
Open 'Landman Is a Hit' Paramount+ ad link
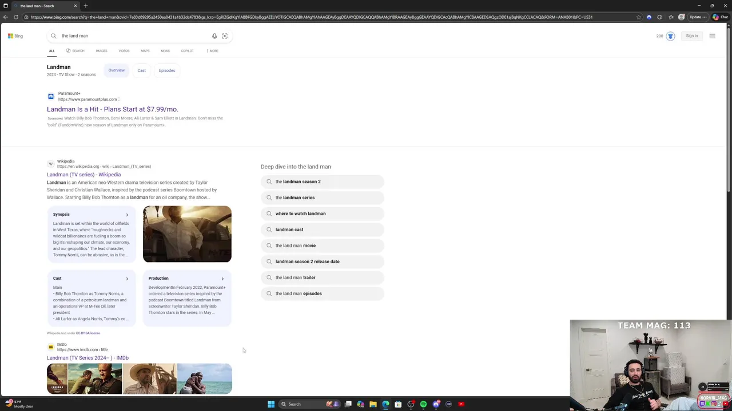[x=113, y=109]
